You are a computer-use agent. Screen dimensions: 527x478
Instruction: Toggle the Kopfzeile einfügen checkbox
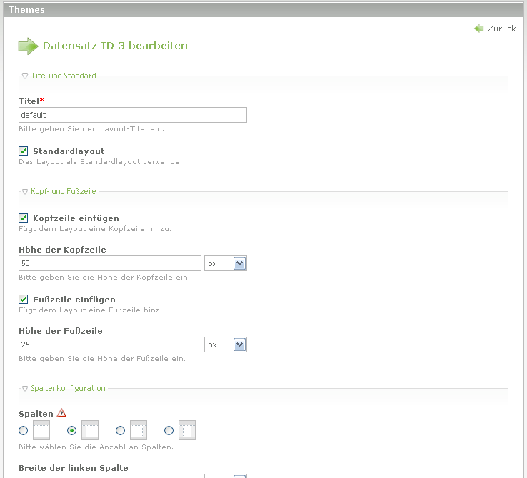point(24,218)
